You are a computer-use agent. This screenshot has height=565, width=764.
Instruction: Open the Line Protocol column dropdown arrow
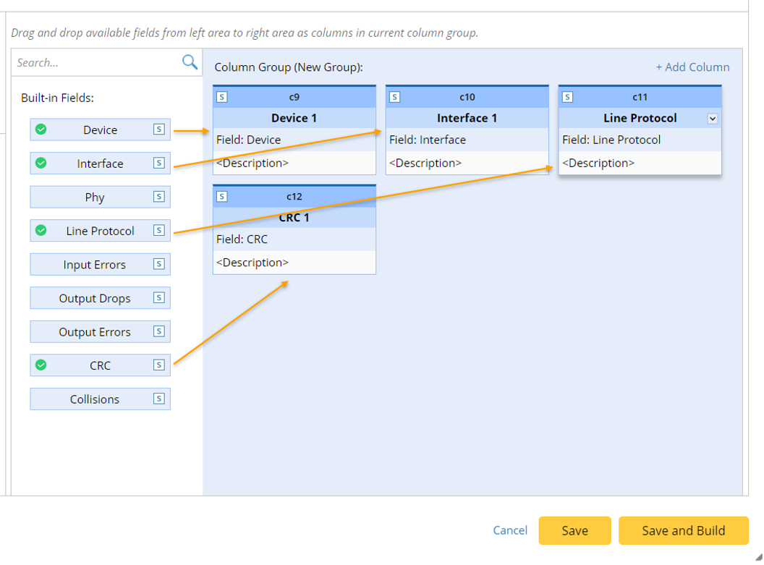click(x=713, y=119)
